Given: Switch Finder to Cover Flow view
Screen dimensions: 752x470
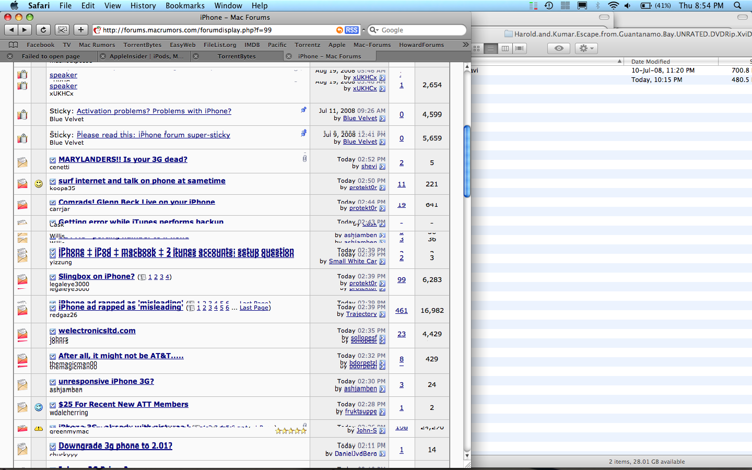Looking at the screenshot, I should [x=519, y=48].
